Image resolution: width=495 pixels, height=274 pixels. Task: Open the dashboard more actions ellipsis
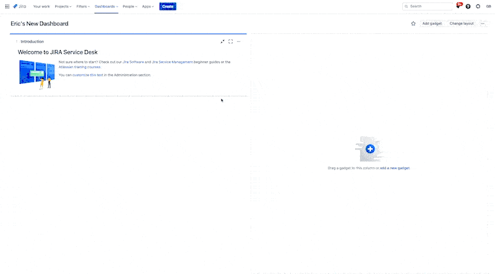coord(483,23)
